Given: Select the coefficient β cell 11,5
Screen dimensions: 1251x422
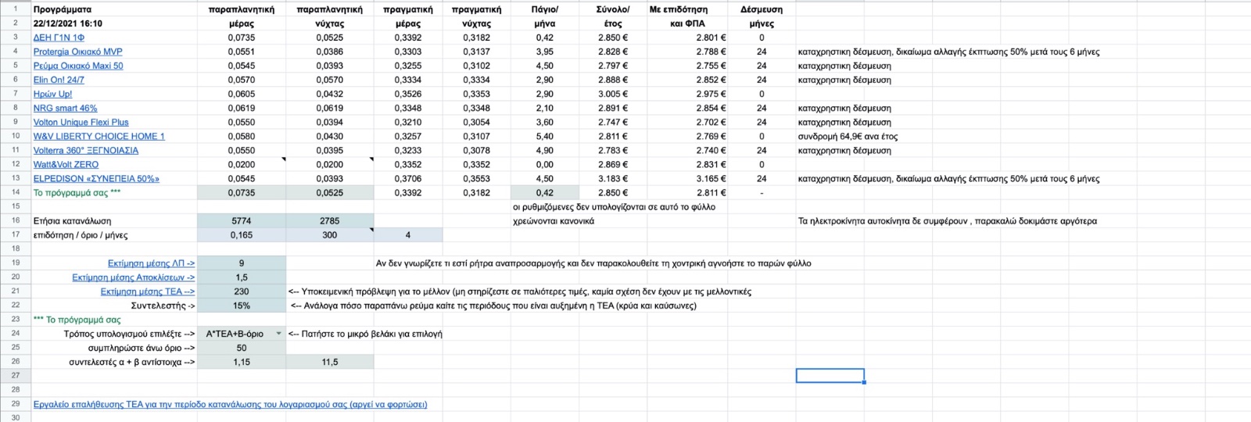Looking at the screenshot, I should tap(330, 362).
